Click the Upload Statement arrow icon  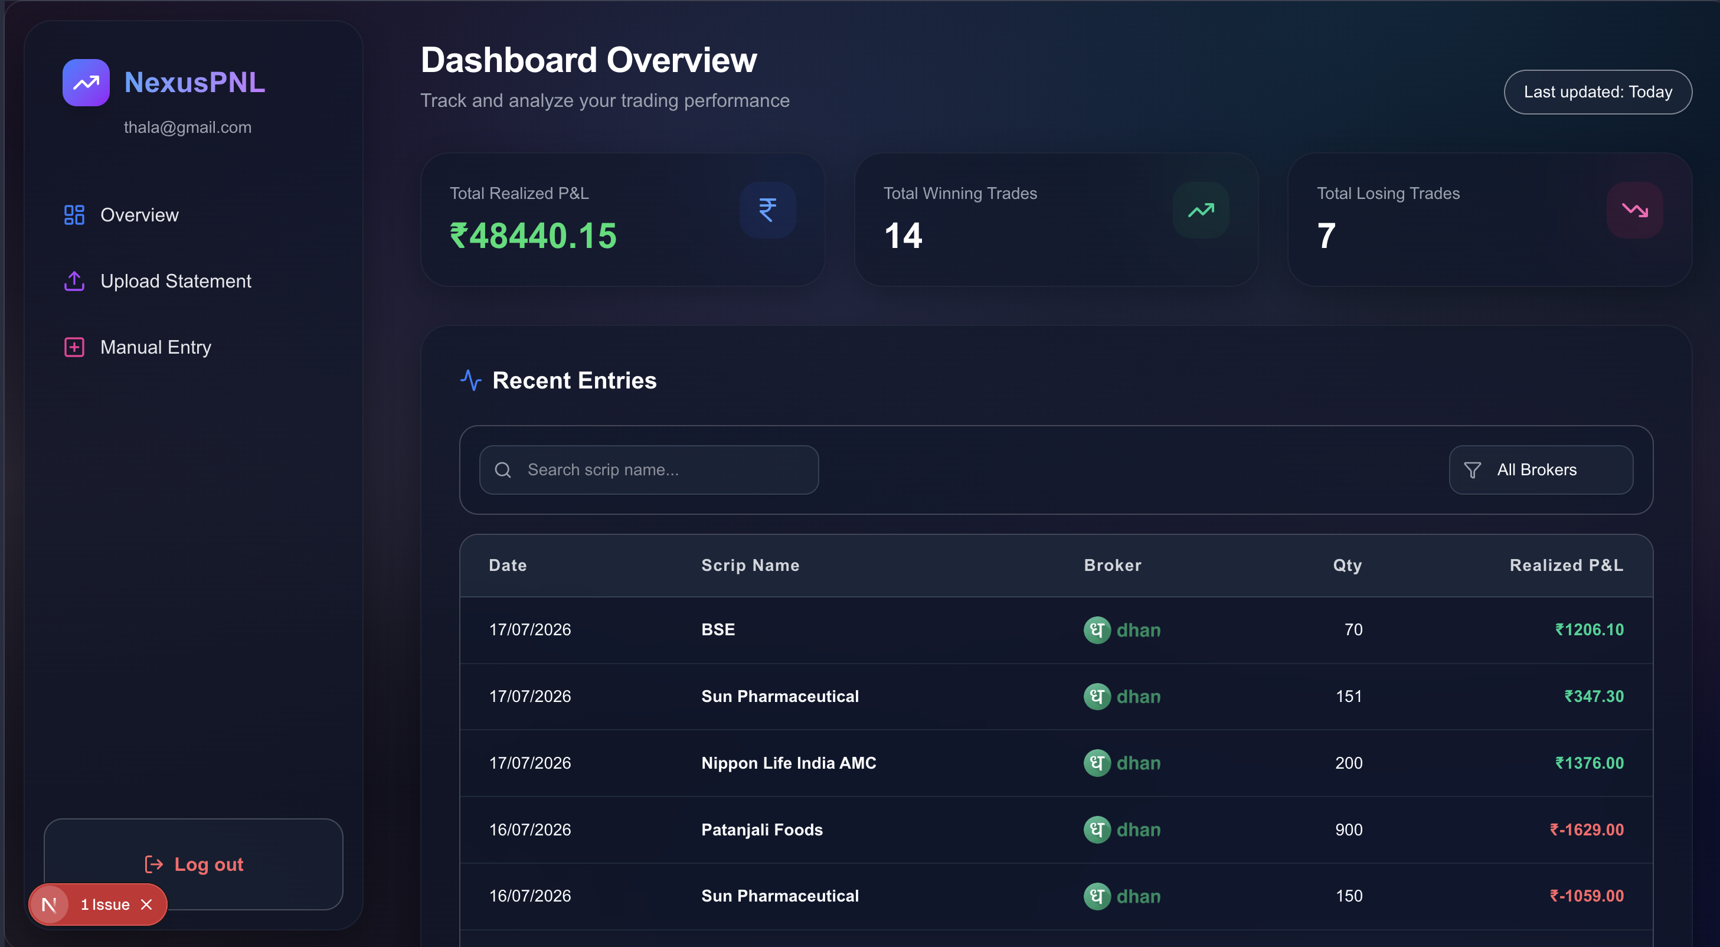(x=74, y=281)
